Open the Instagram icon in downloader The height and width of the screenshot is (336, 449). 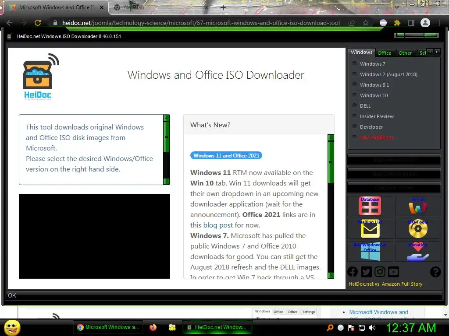(380, 272)
